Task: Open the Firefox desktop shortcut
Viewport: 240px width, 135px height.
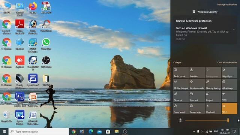Action: 33,7
